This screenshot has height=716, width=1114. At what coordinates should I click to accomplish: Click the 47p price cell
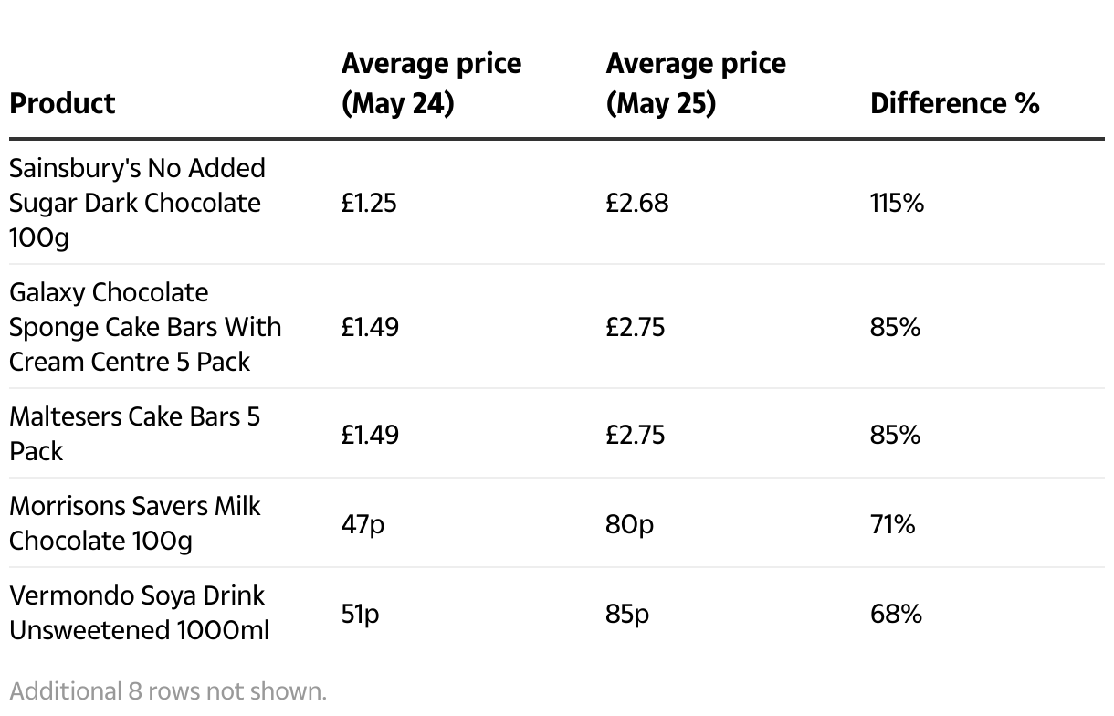[363, 524]
